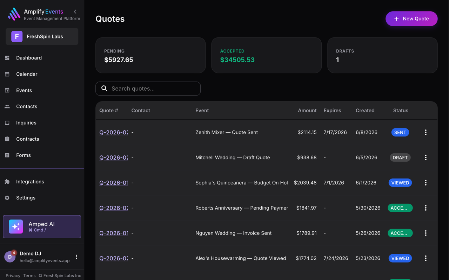Open the Contacts section
The height and width of the screenshot is (280, 449).
(x=42, y=106)
